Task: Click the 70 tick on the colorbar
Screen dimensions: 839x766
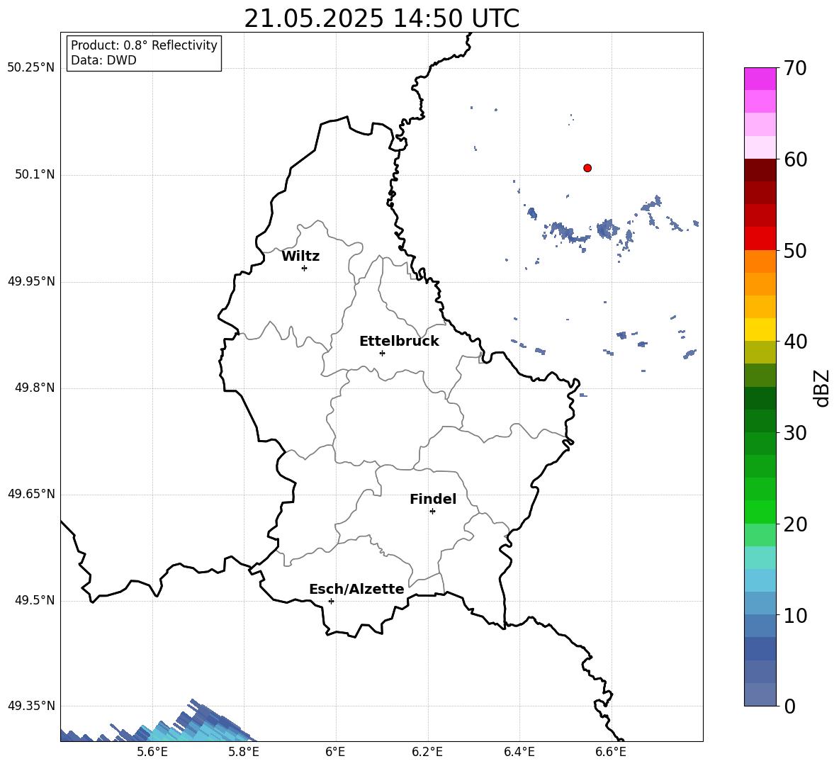Action: tap(795, 68)
